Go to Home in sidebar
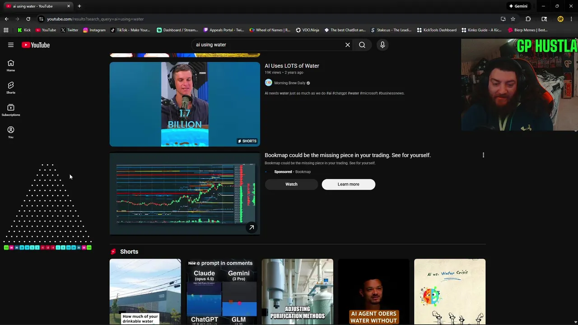 pyautogui.click(x=11, y=66)
